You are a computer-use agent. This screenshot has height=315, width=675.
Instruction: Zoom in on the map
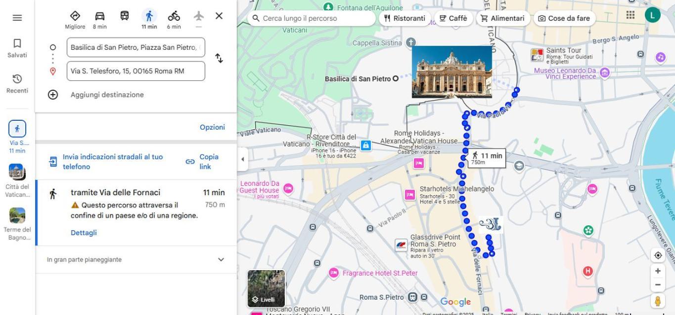tap(658, 271)
